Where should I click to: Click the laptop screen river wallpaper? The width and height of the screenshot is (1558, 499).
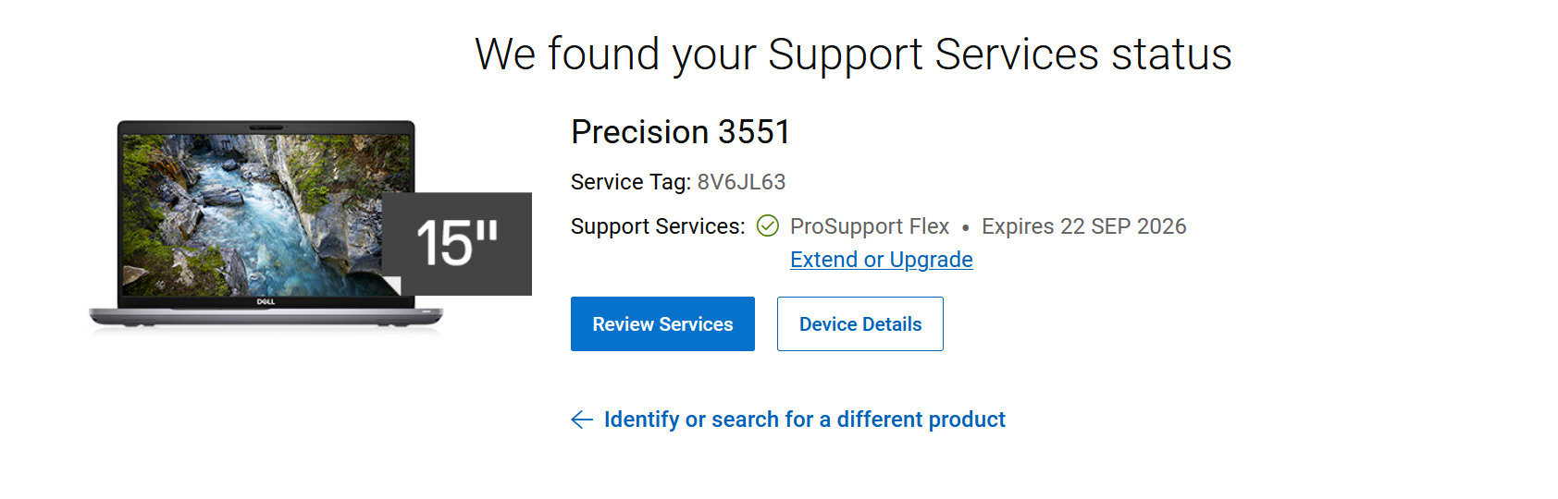(x=250, y=213)
